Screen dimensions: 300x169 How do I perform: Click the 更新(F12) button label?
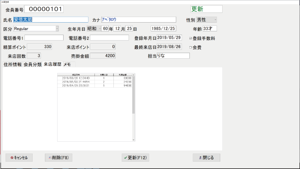[137, 158]
